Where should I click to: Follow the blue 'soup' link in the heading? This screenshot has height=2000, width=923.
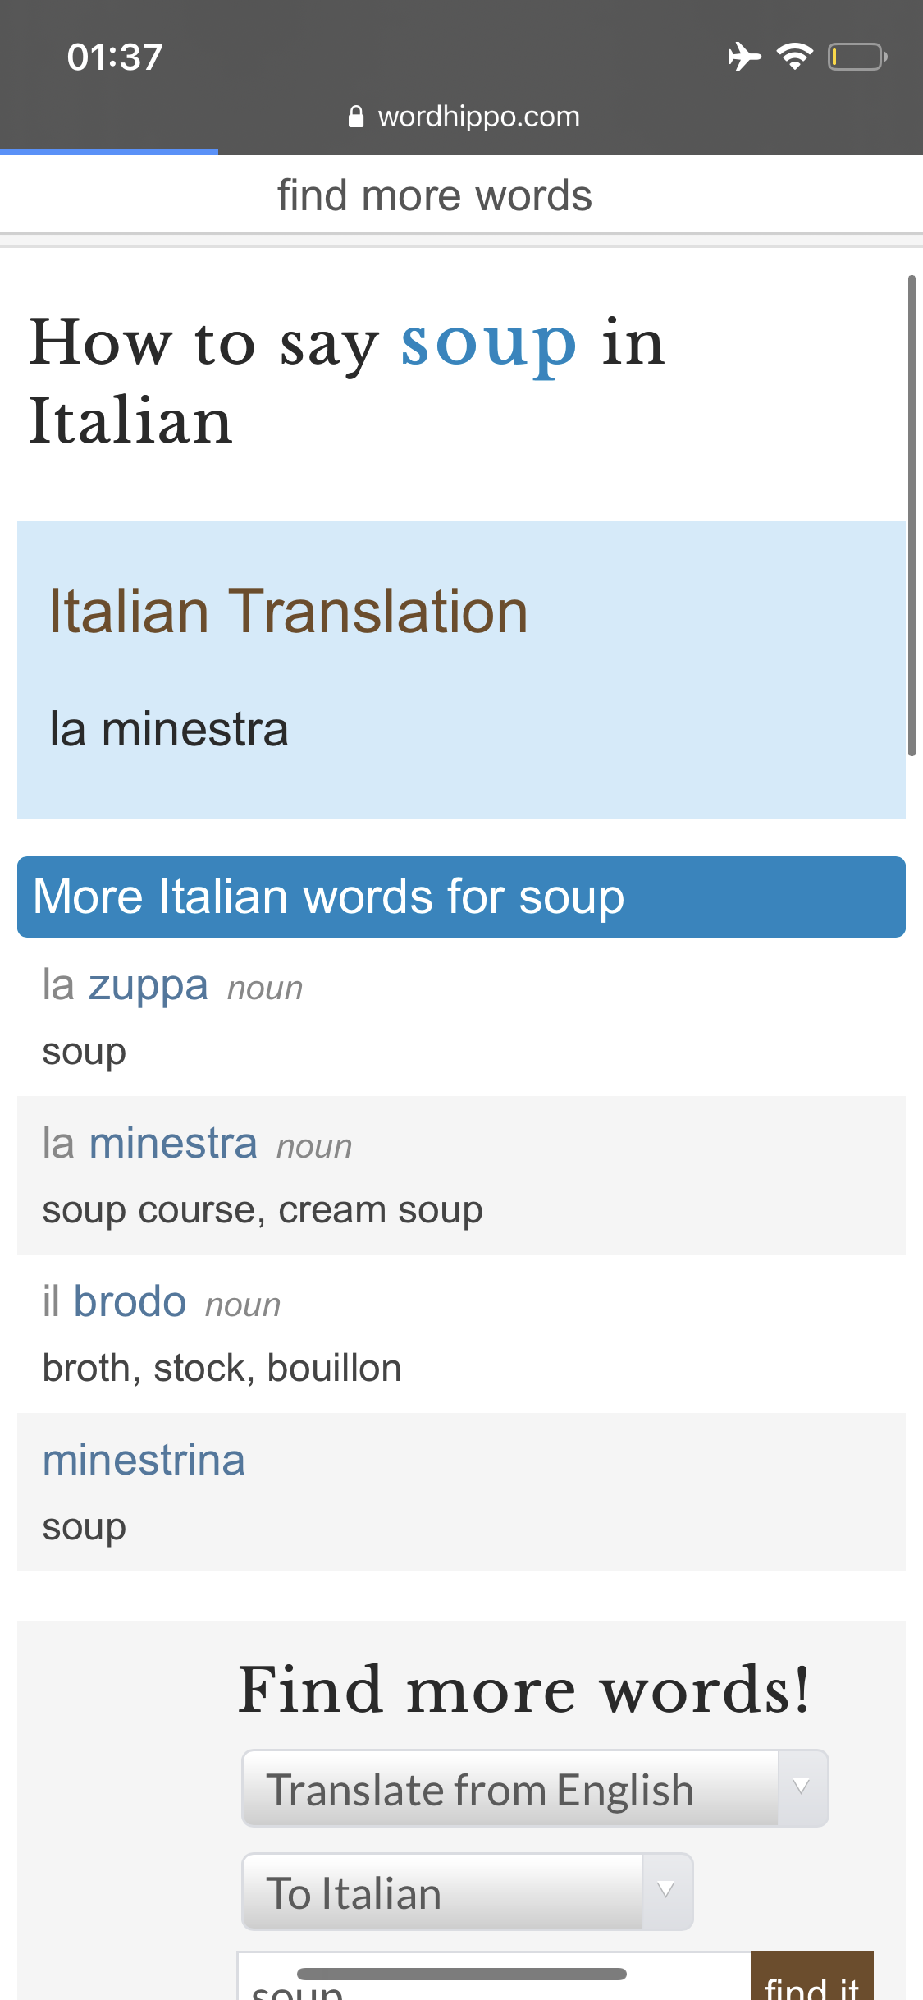pyautogui.click(x=489, y=343)
